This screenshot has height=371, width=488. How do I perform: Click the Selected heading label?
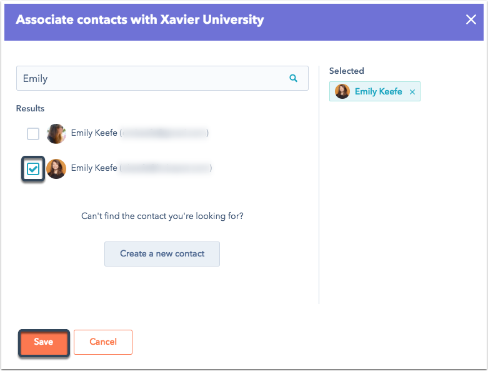(x=346, y=71)
